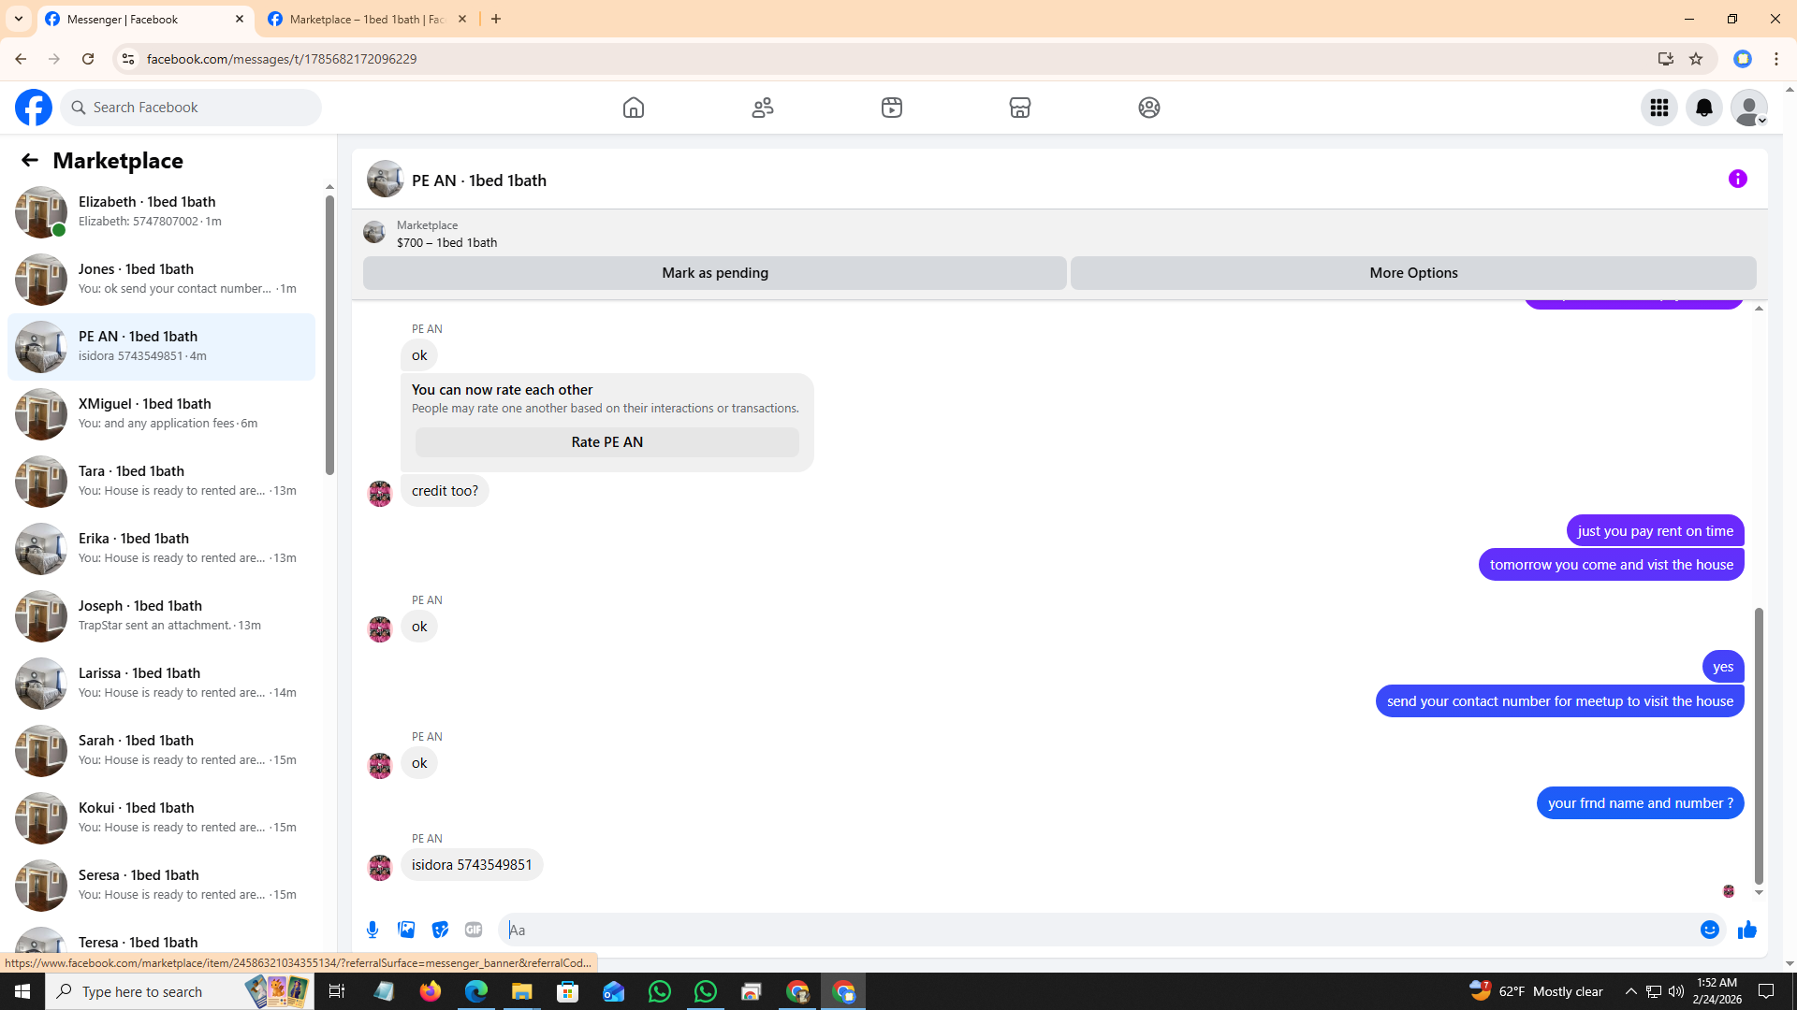Open the emoji picker in the message box
Screen dimensions: 1797x1010
(x=1709, y=930)
